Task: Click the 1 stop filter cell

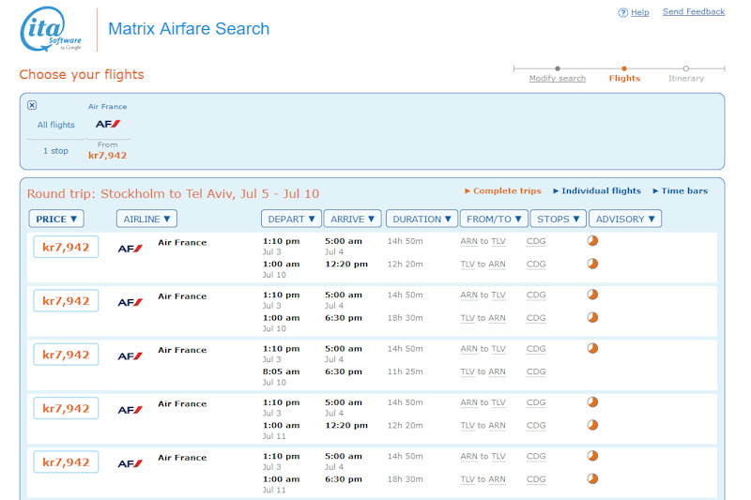Action: pos(55,151)
